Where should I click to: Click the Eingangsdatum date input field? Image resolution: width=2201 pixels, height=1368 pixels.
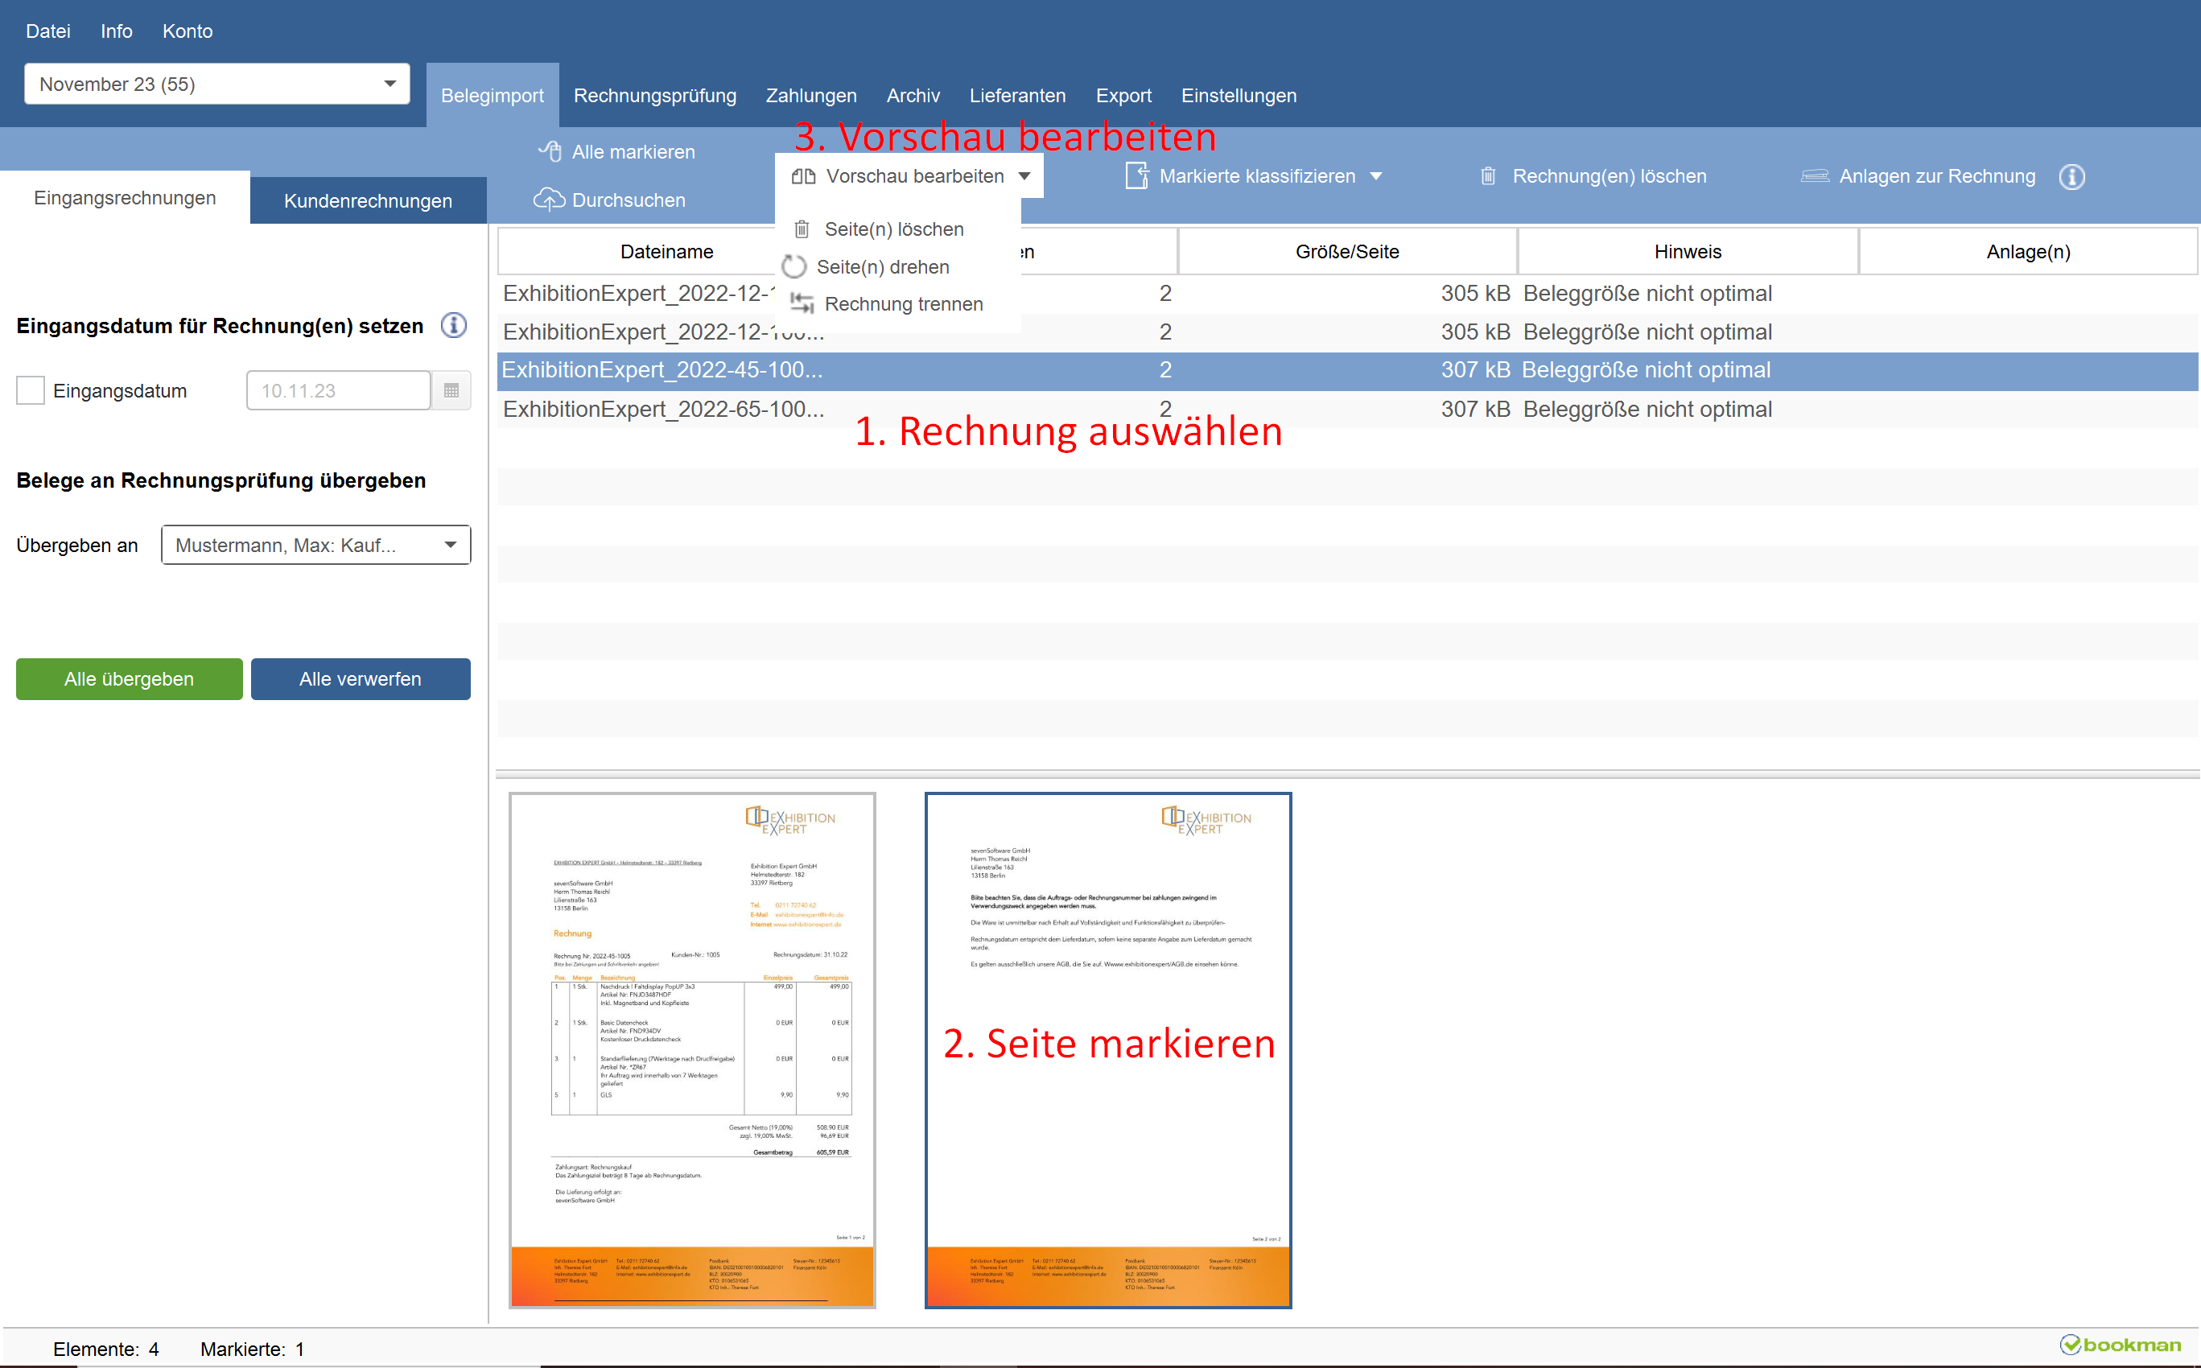pos(338,391)
